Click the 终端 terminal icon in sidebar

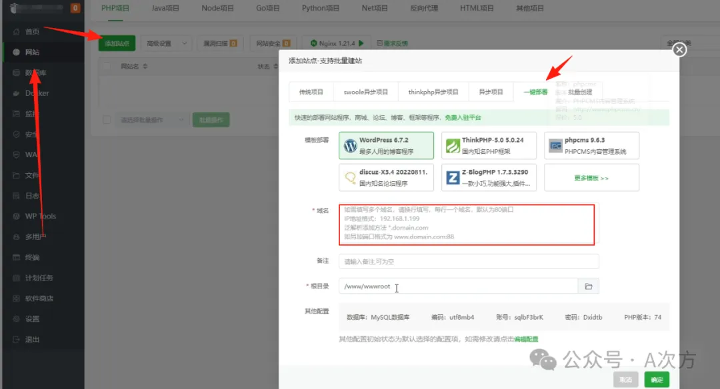point(17,257)
